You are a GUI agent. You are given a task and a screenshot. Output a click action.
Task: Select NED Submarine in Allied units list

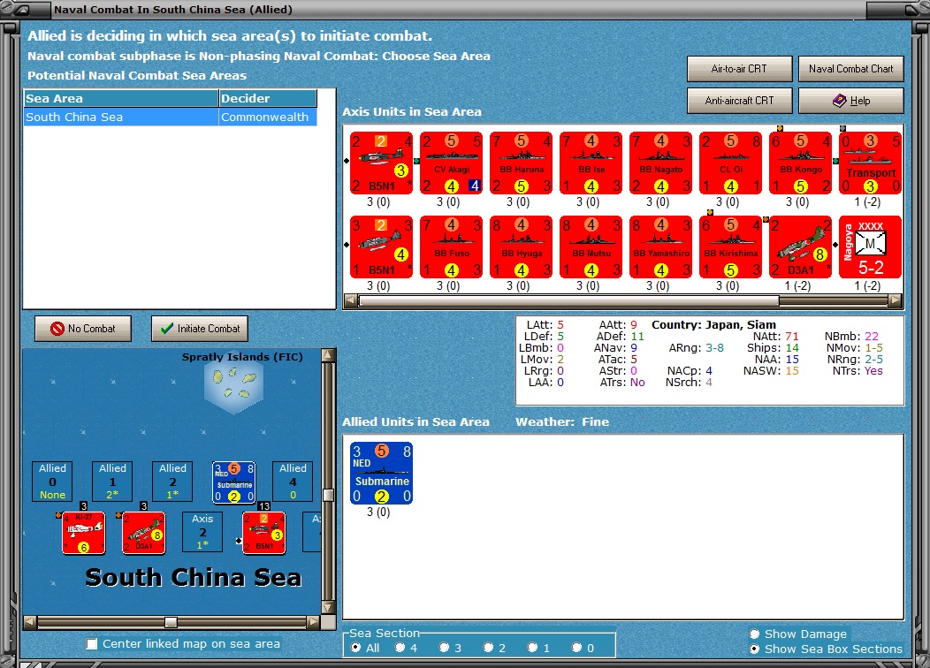tap(381, 473)
